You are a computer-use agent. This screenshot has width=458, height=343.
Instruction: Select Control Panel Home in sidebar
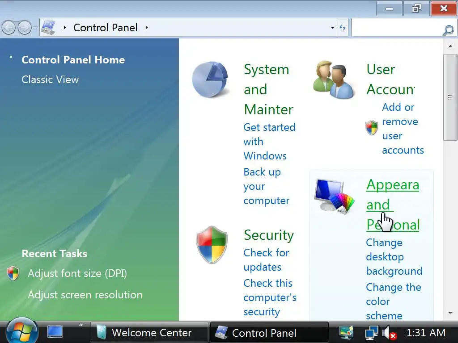73,60
